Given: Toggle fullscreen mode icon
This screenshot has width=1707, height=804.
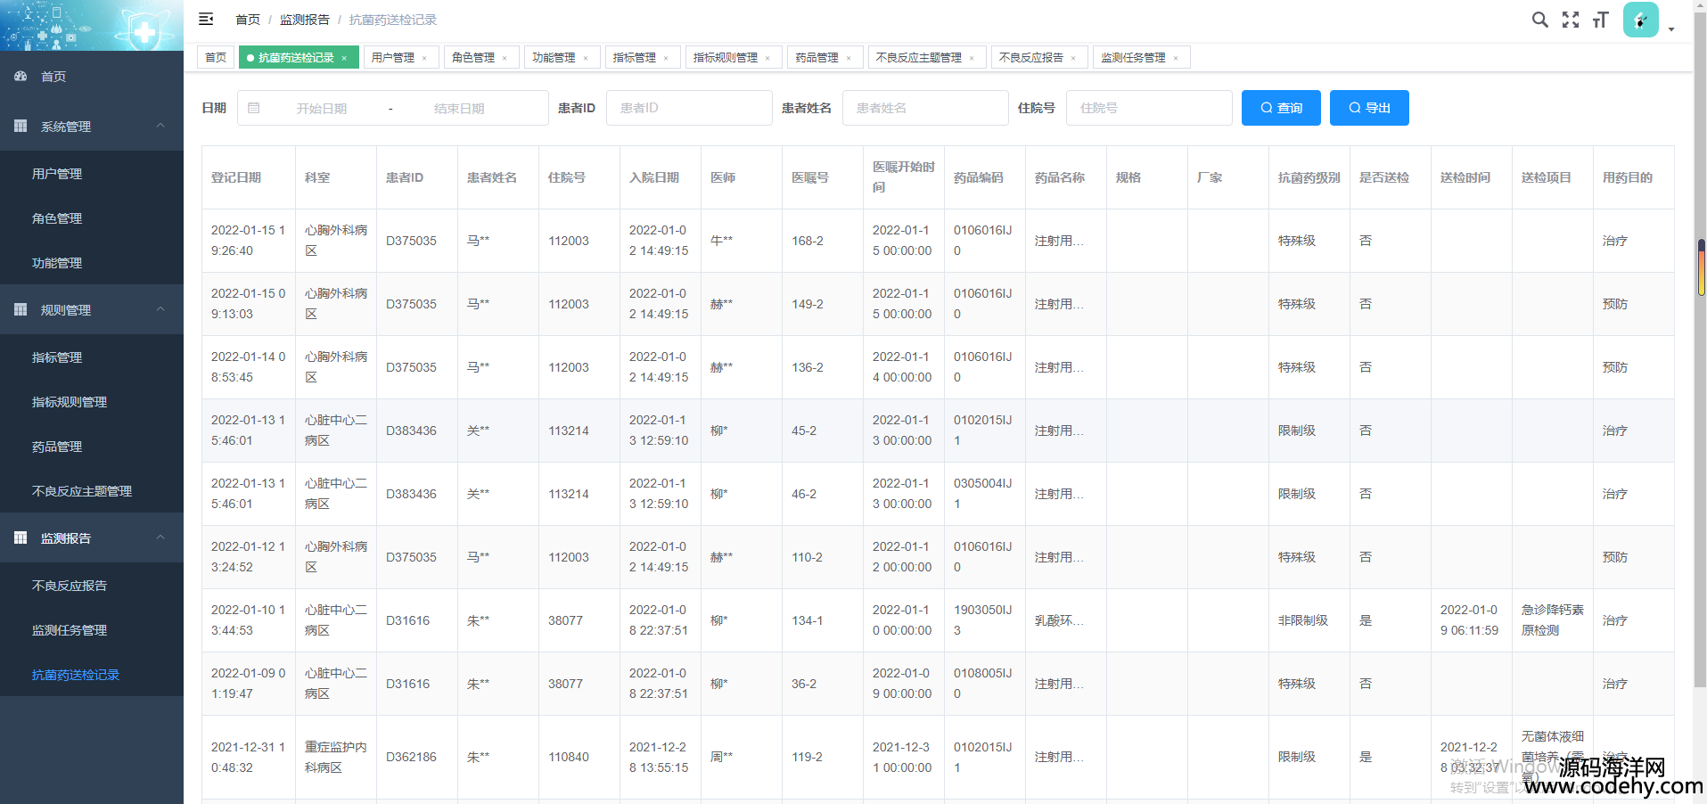Looking at the screenshot, I should [1570, 20].
